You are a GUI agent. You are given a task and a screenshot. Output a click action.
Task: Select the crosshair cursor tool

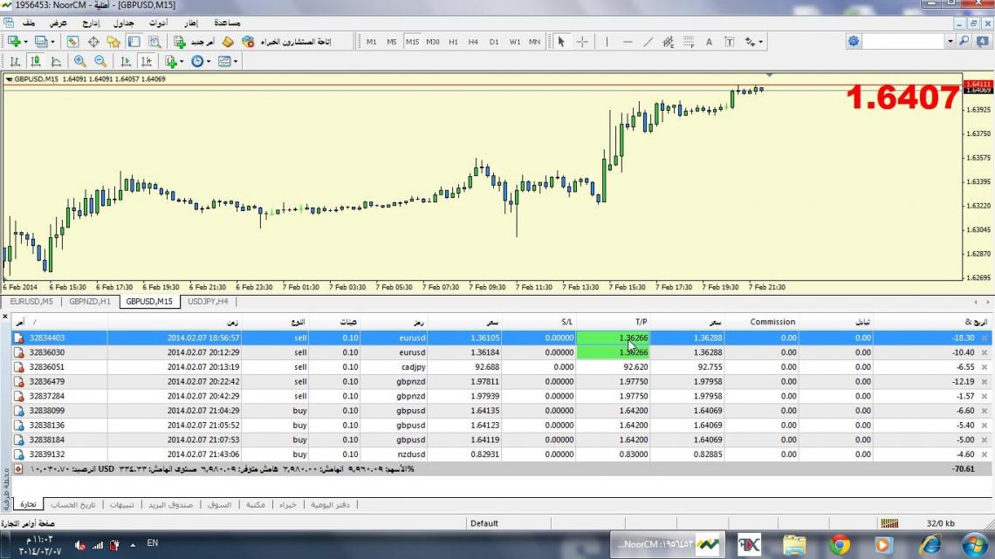(582, 41)
